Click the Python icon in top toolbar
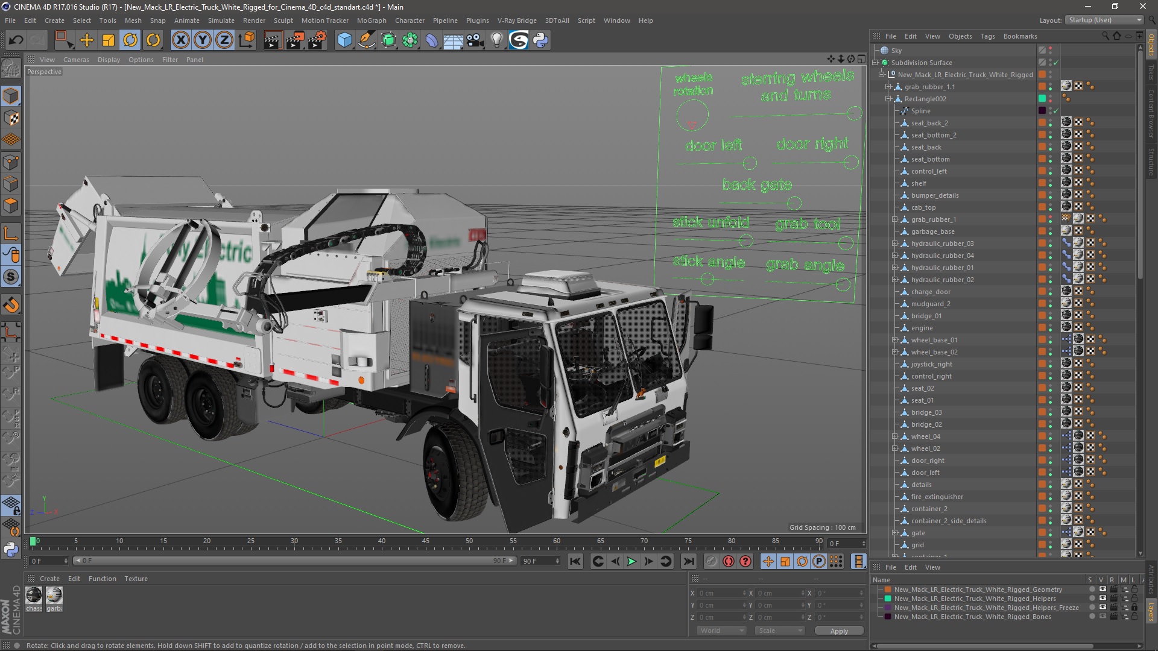 (541, 40)
